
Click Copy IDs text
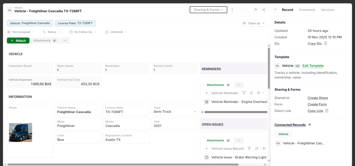[x=314, y=44]
